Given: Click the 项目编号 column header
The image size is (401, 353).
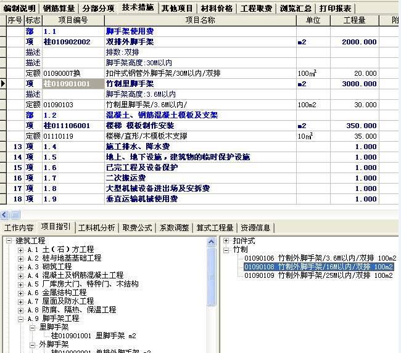Looking at the screenshot, I should [x=73, y=20].
